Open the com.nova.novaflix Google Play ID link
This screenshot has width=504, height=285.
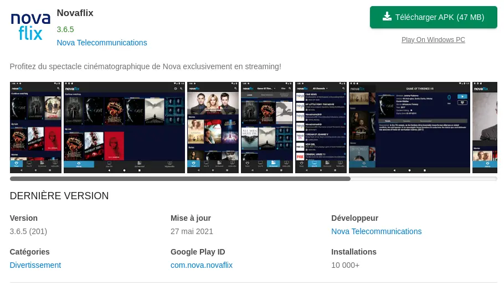click(x=202, y=265)
